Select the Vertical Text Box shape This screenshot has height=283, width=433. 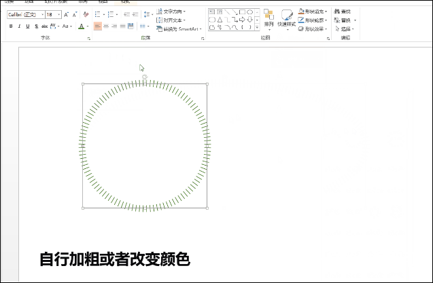(220, 12)
